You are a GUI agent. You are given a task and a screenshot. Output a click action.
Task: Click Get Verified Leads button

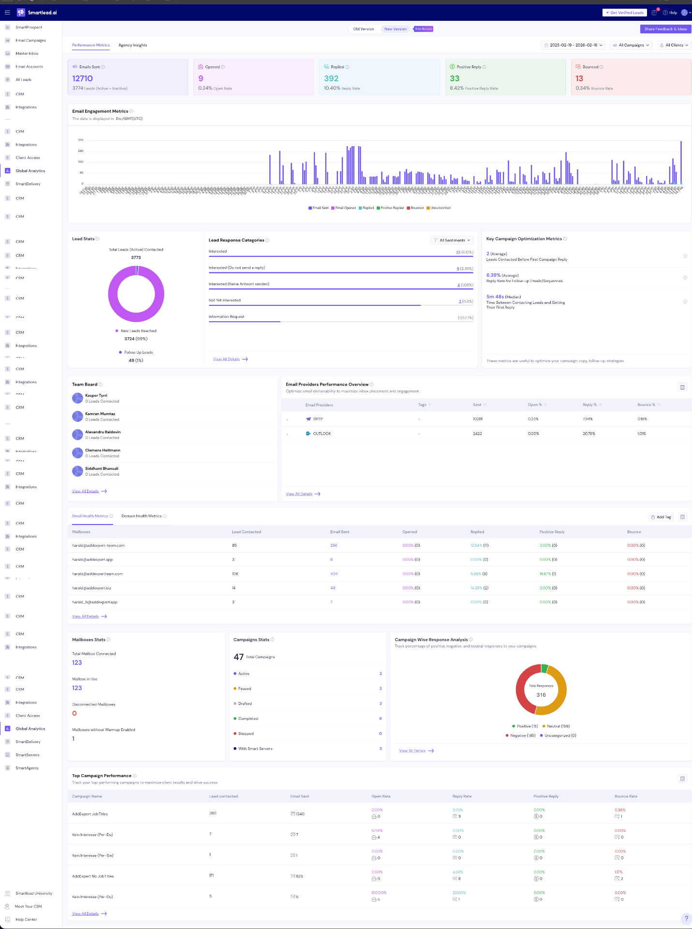coord(625,13)
